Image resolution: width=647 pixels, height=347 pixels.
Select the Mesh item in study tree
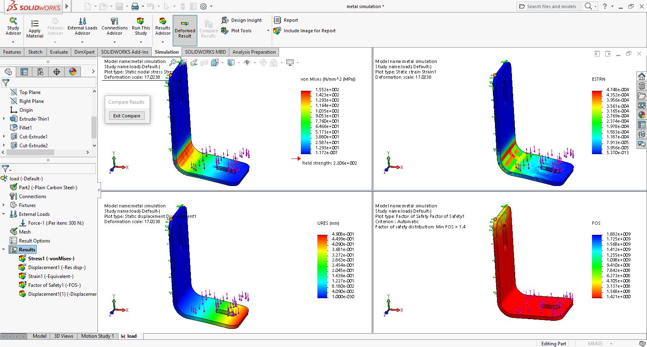(x=25, y=232)
